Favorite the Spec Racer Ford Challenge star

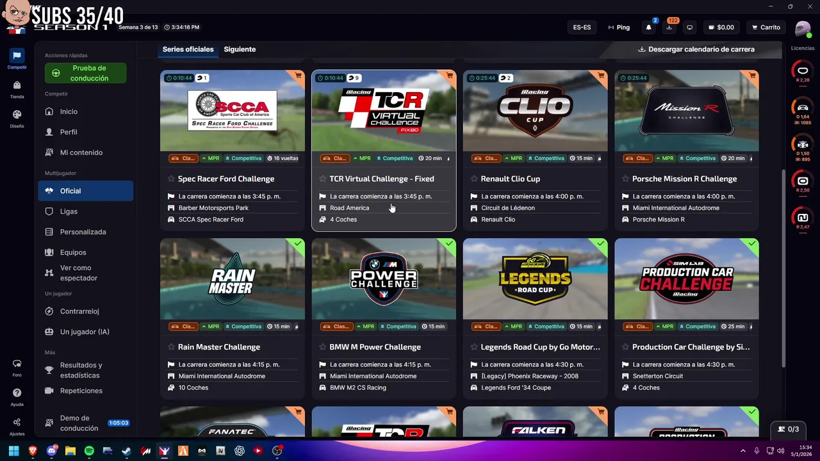click(x=171, y=179)
